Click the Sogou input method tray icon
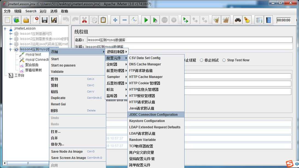Viewport: 299px width, 168px height. [289, 164]
